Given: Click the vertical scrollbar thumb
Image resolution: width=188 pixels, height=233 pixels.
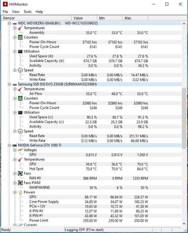Looking at the screenshot, I should [x=184, y=118].
